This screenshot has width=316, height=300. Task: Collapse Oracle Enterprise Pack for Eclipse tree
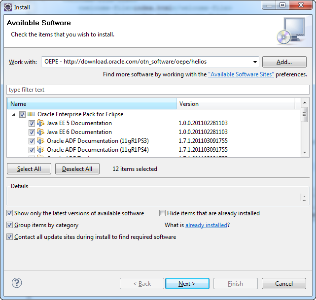13,115
